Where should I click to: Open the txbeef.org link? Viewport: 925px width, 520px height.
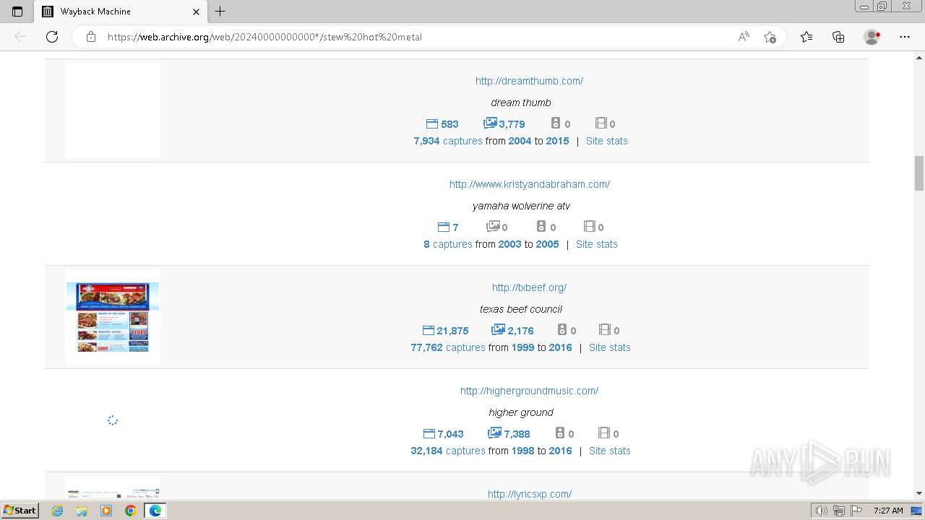[x=529, y=287]
